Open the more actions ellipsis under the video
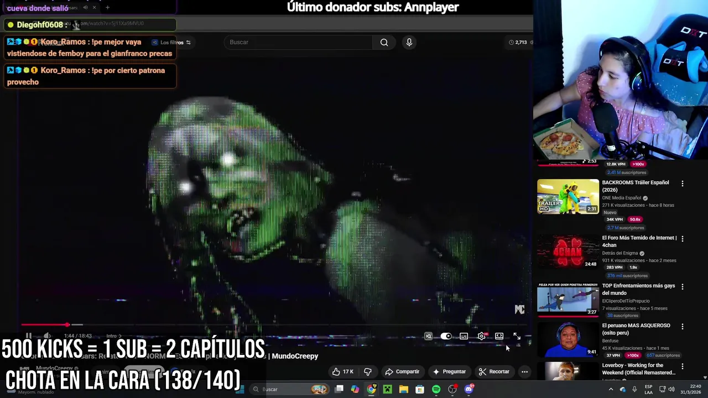708x398 pixels. 524,371
